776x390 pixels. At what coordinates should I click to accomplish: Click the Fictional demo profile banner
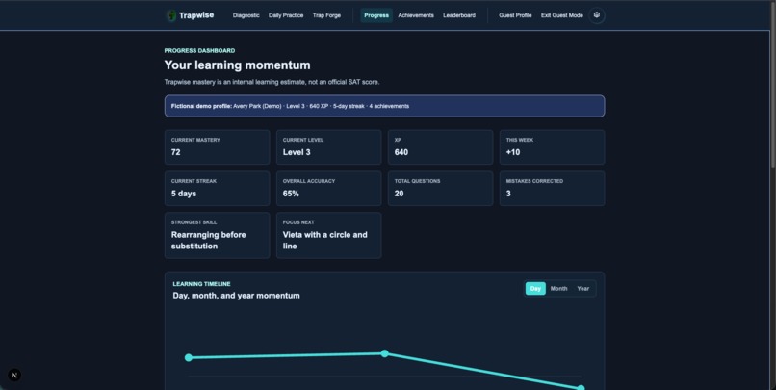click(384, 106)
